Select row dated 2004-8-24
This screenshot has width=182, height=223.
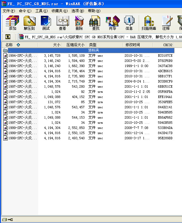tap(88, 81)
